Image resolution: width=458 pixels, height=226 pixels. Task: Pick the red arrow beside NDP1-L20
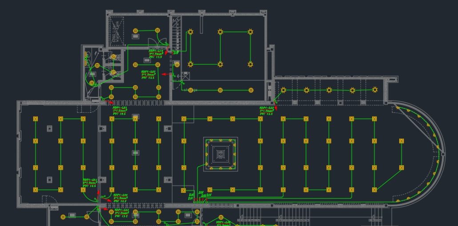(164, 74)
